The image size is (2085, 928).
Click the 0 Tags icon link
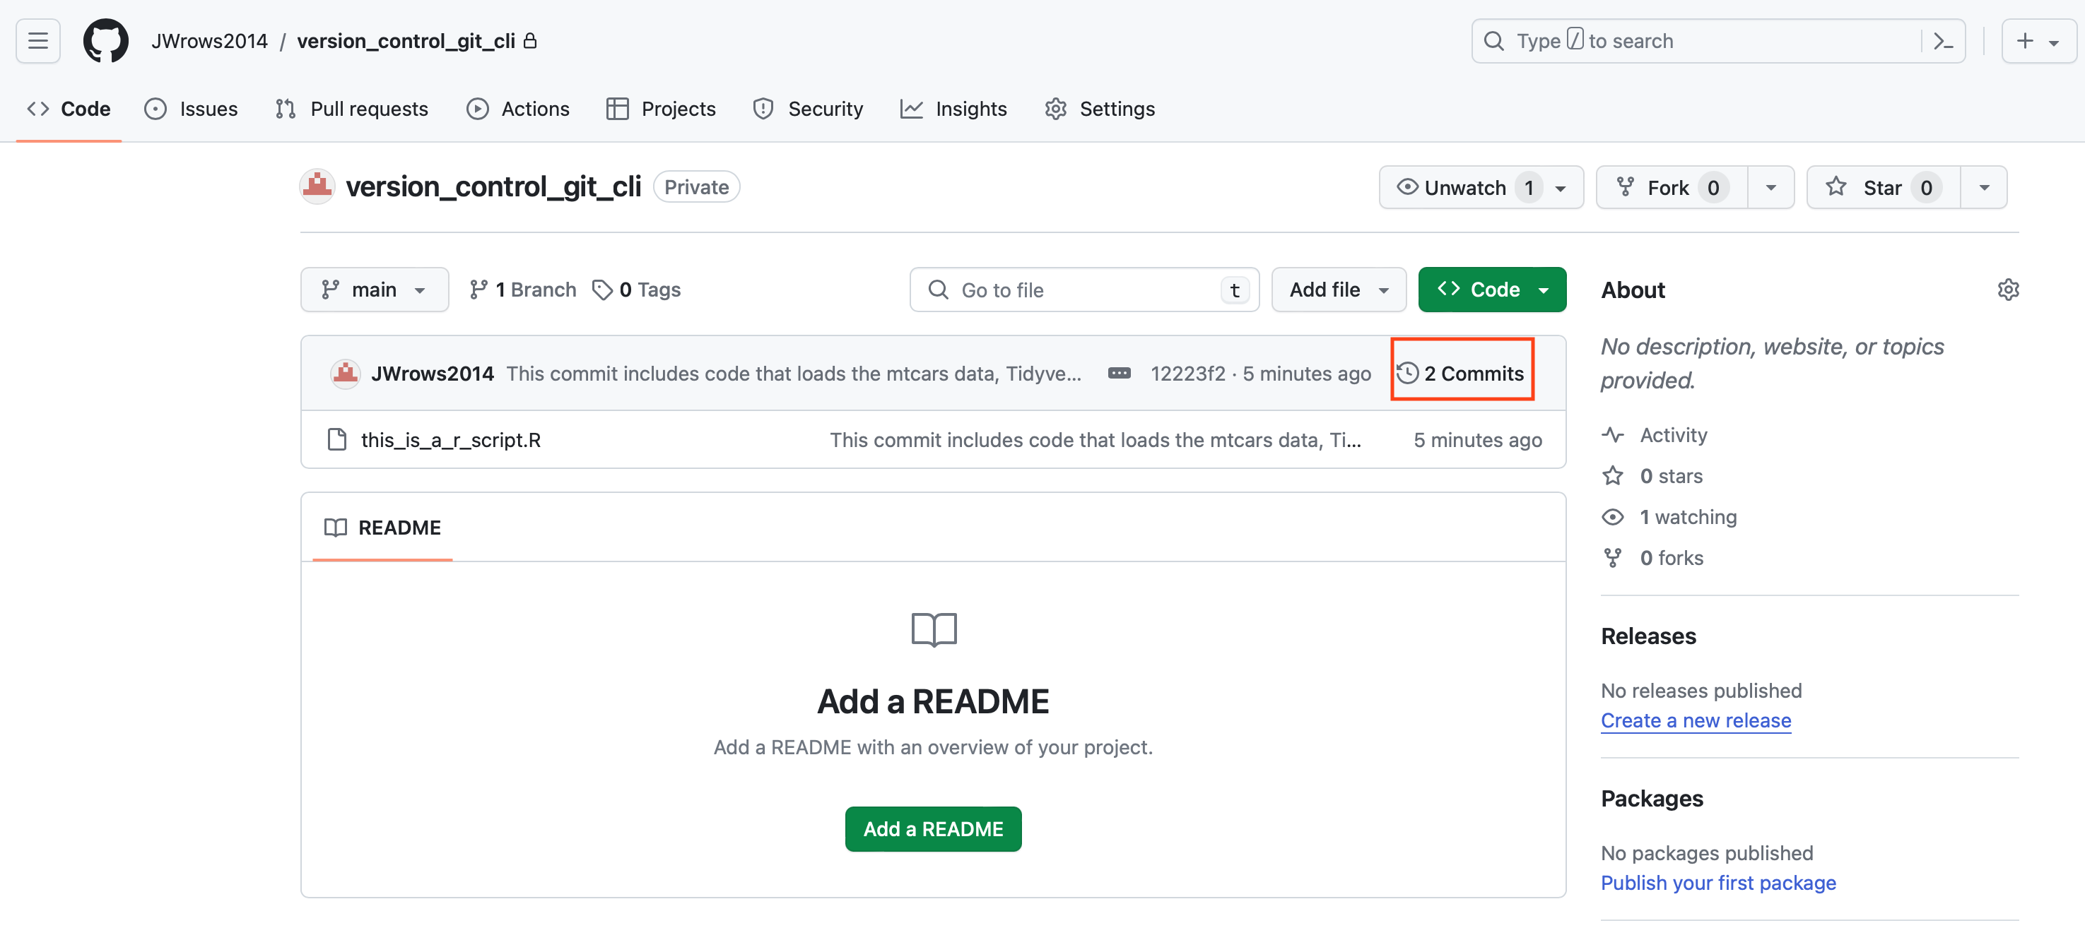pyautogui.click(x=637, y=290)
